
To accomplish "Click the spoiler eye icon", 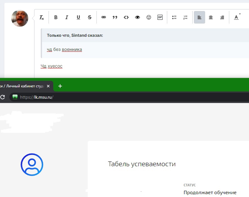I will pos(137,18).
